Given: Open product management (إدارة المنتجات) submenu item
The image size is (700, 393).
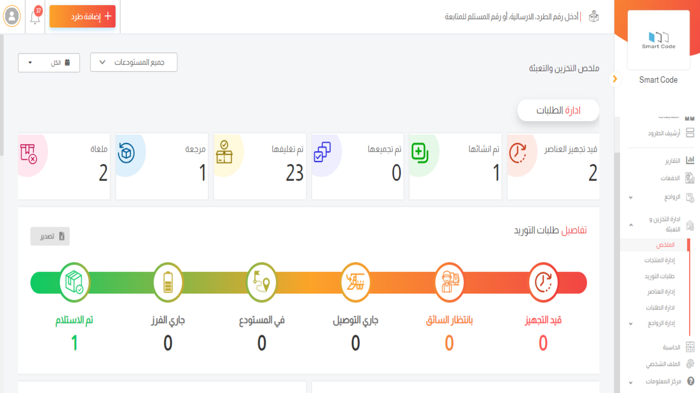Looking at the screenshot, I should (x=660, y=260).
